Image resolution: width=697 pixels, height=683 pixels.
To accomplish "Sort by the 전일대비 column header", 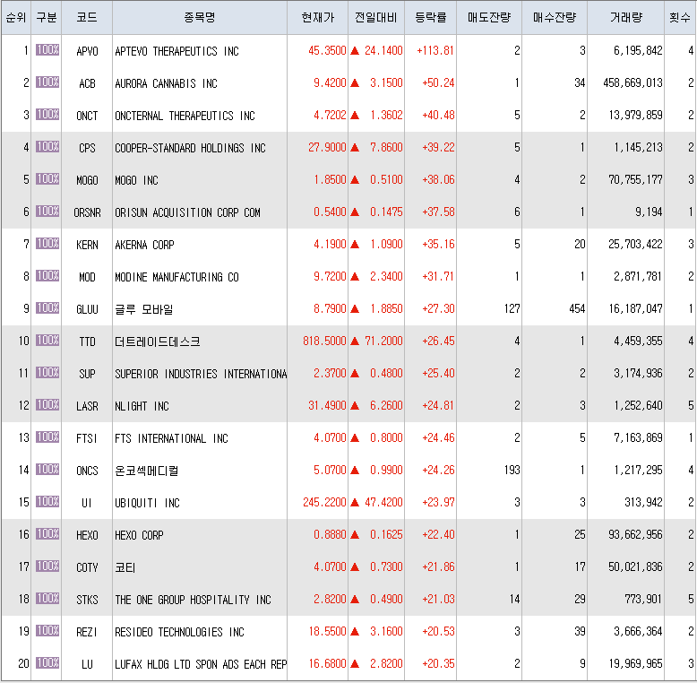I will [376, 17].
